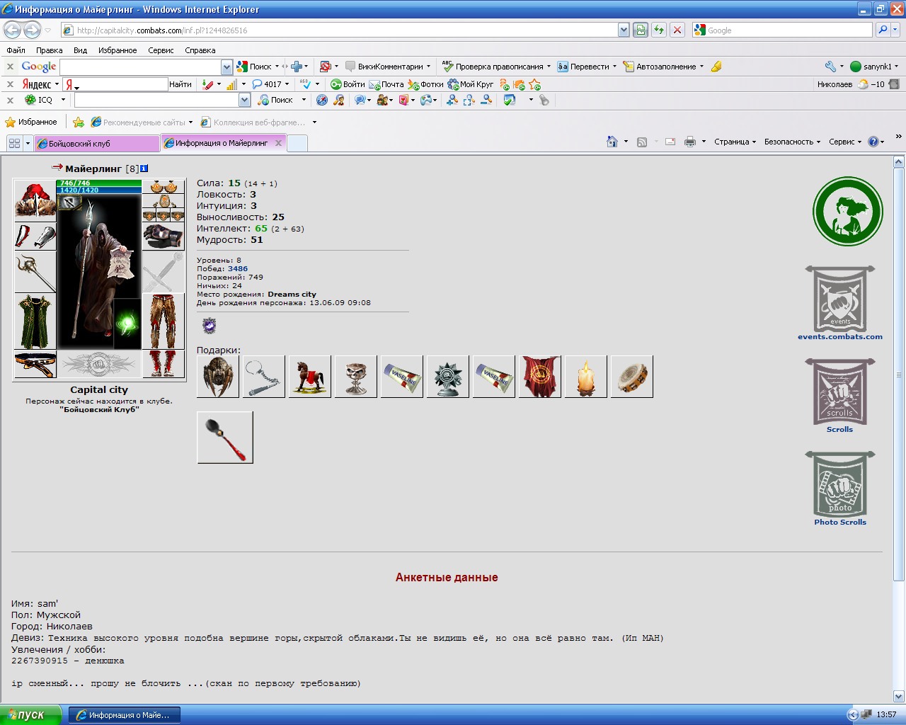Screen dimensions: 906x725
Task: Click the red spoon gift icon
Action: (x=225, y=438)
